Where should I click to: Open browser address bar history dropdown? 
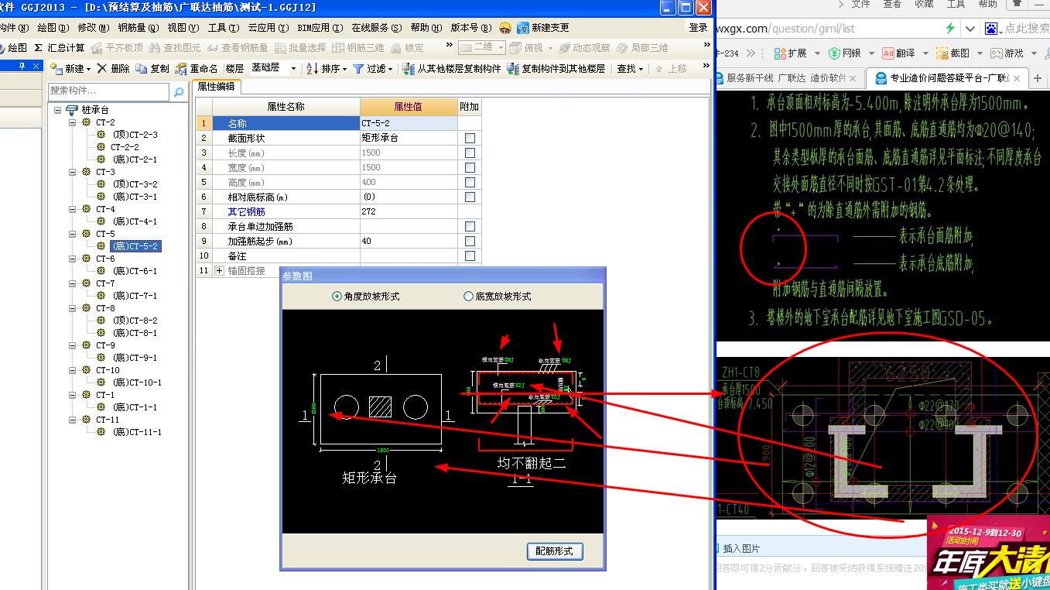tap(970, 28)
